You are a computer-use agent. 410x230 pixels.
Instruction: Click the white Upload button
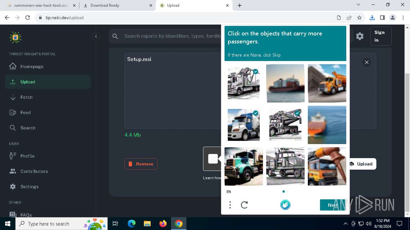tap(363, 164)
